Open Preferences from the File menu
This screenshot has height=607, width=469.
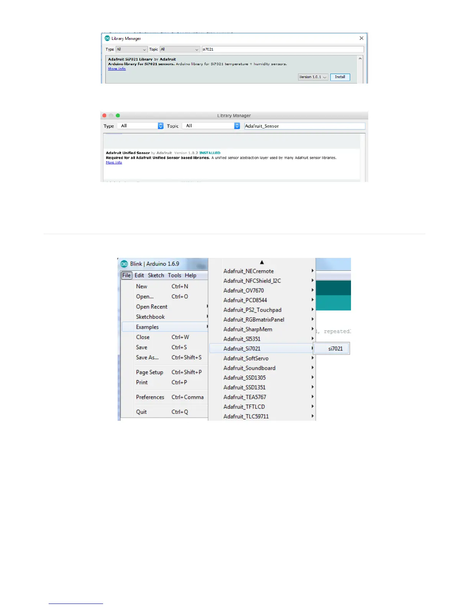pyautogui.click(x=165, y=397)
